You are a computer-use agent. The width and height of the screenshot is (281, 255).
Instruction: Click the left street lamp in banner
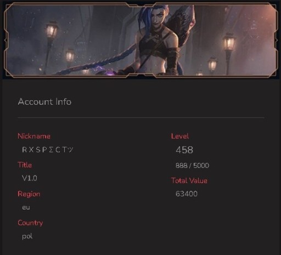pyautogui.click(x=51, y=31)
